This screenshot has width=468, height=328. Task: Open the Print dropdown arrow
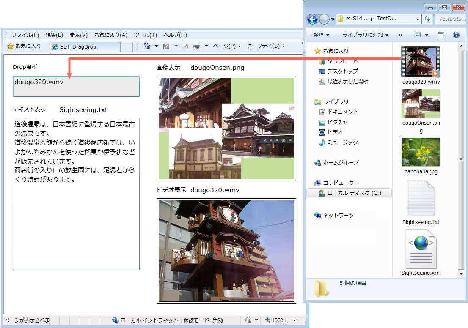206,46
